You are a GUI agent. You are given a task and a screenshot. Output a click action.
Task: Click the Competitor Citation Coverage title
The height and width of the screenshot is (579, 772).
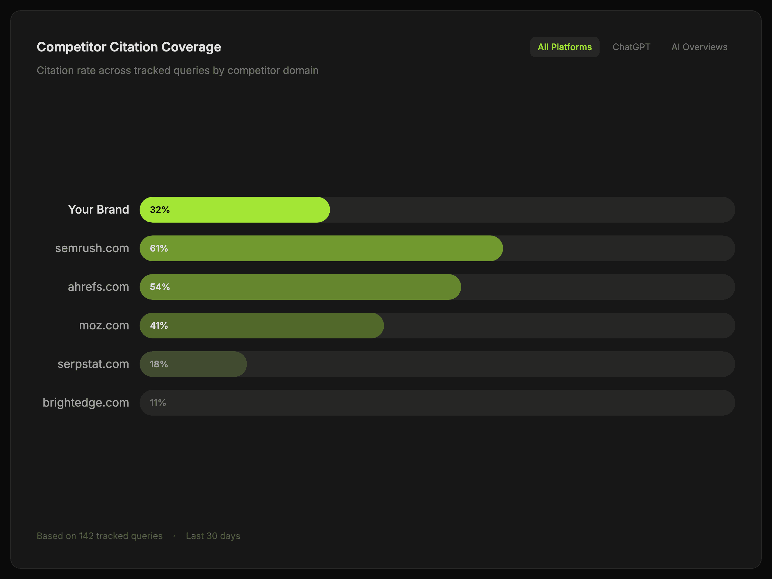coord(129,47)
